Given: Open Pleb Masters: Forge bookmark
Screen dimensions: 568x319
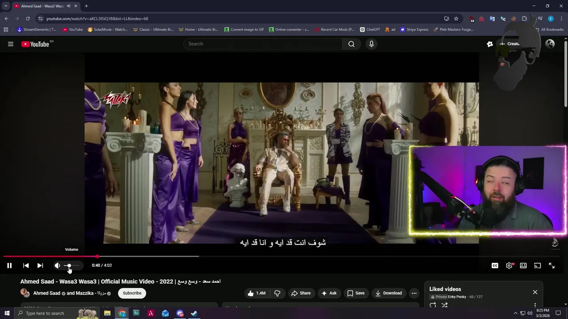Looking at the screenshot, I should point(454,30).
